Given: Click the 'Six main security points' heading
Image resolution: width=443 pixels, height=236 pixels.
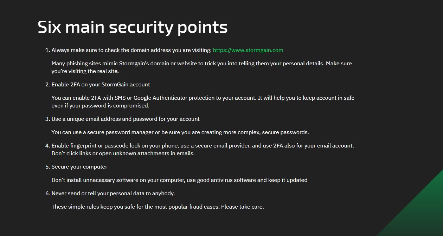Looking at the screenshot, I should [133, 27].
